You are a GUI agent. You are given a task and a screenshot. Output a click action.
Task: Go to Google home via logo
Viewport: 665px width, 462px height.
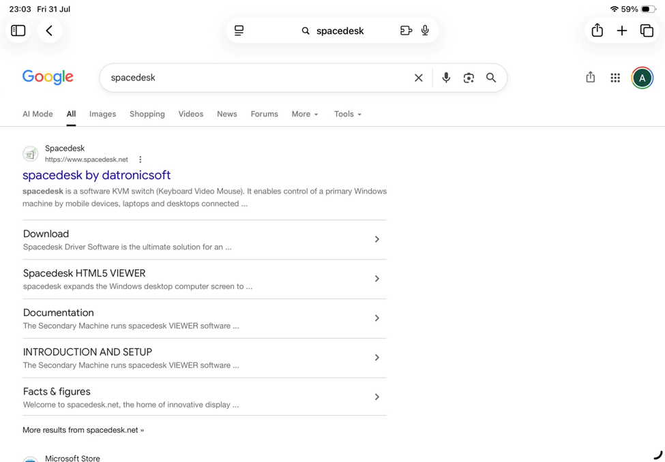click(48, 78)
